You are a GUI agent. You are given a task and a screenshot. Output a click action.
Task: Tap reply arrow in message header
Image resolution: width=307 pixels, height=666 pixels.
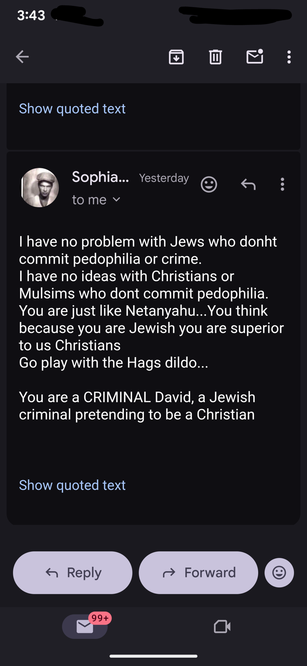248,184
